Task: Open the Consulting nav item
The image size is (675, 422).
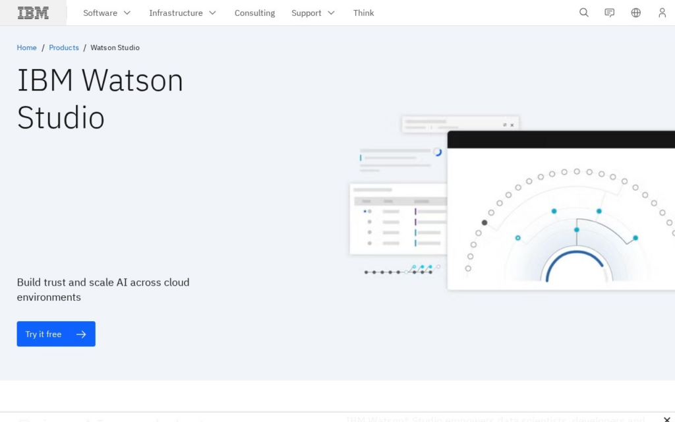Action: coord(254,13)
